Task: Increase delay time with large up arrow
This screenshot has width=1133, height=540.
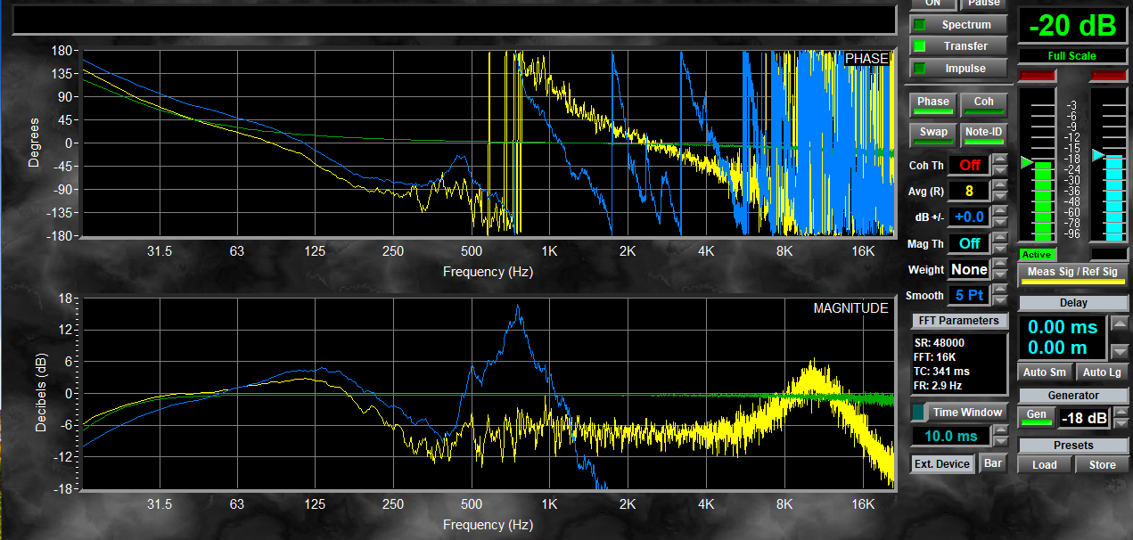Action: coord(1121,323)
